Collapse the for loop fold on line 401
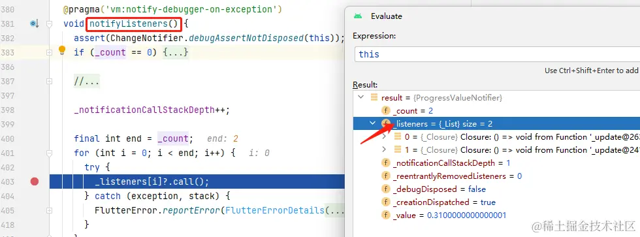Viewport: 640px width, 237px height. (x=50, y=153)
